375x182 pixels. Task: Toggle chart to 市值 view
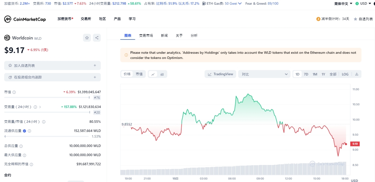tap(139, 74)
